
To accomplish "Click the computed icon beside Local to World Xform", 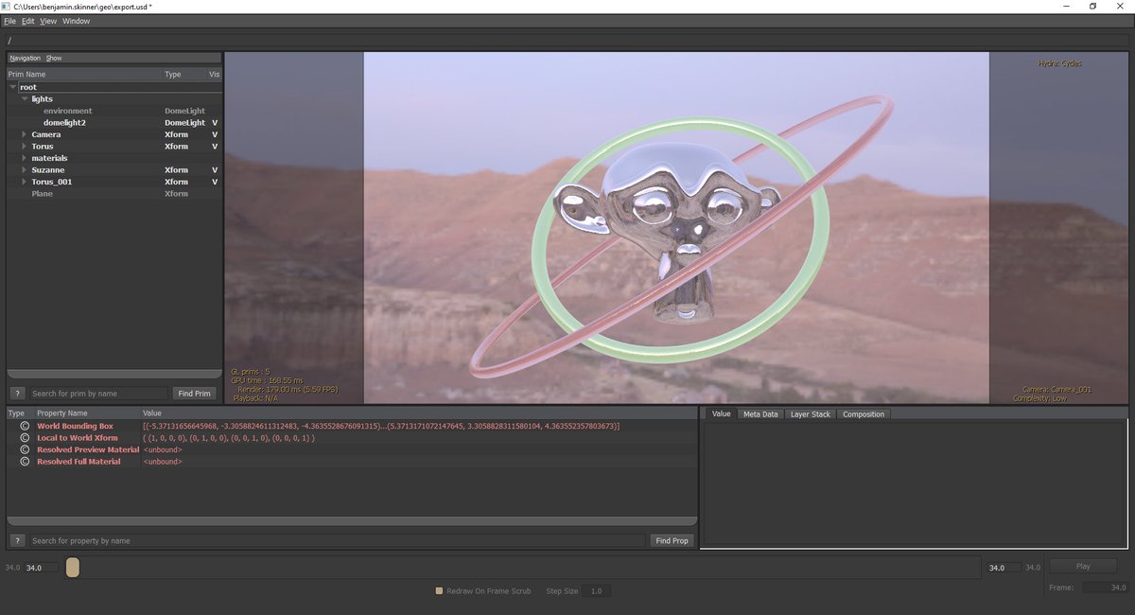I will click(25, 438).
